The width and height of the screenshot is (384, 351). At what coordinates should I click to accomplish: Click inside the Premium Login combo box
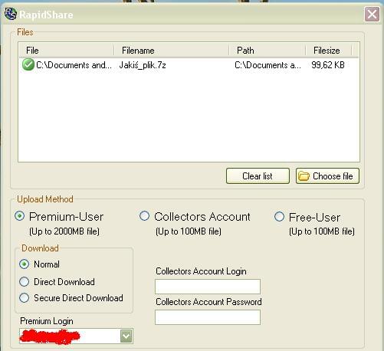pos(70,336)
